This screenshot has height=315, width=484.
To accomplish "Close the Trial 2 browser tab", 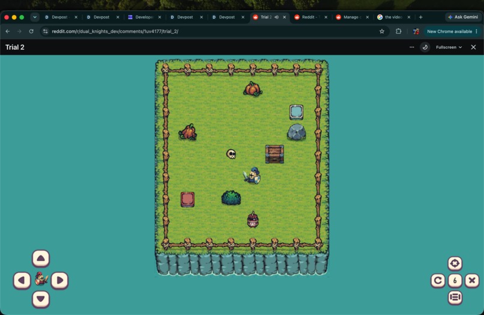I will coord(285,17).
